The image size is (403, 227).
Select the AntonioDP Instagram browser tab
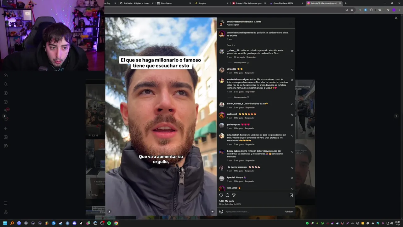324,3
